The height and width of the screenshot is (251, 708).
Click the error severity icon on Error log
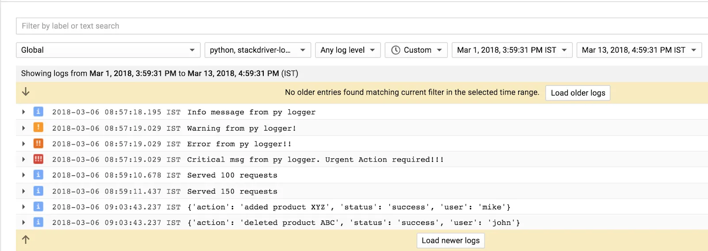pyautogui.click(x=38, y=144)
